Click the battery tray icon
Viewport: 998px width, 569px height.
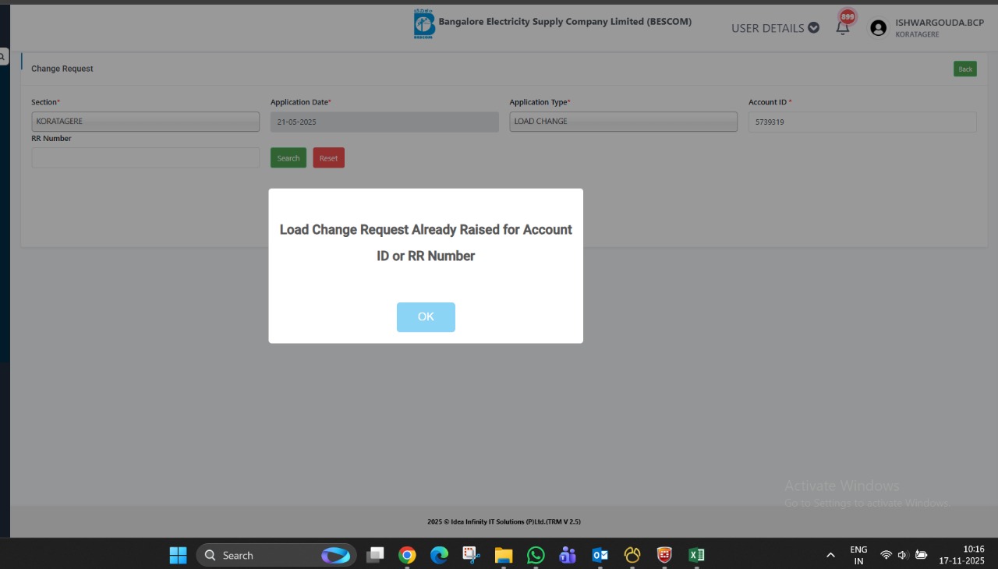[921, 555]
